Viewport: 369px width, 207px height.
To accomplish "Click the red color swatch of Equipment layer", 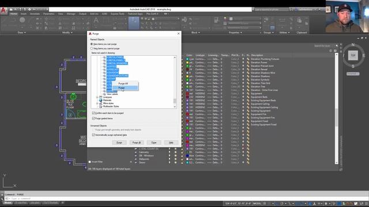I will coord(187,93).
